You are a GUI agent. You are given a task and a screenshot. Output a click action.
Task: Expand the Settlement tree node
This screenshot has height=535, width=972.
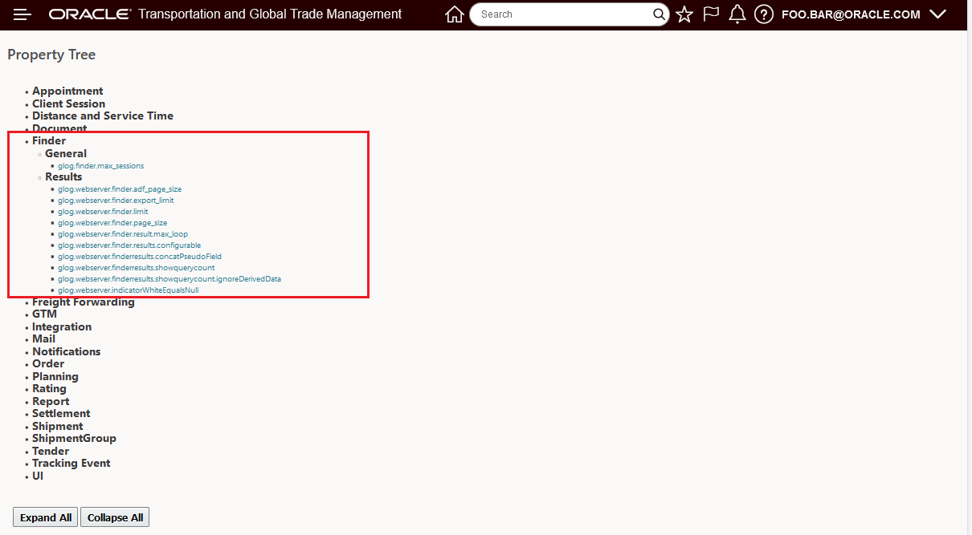61,414
